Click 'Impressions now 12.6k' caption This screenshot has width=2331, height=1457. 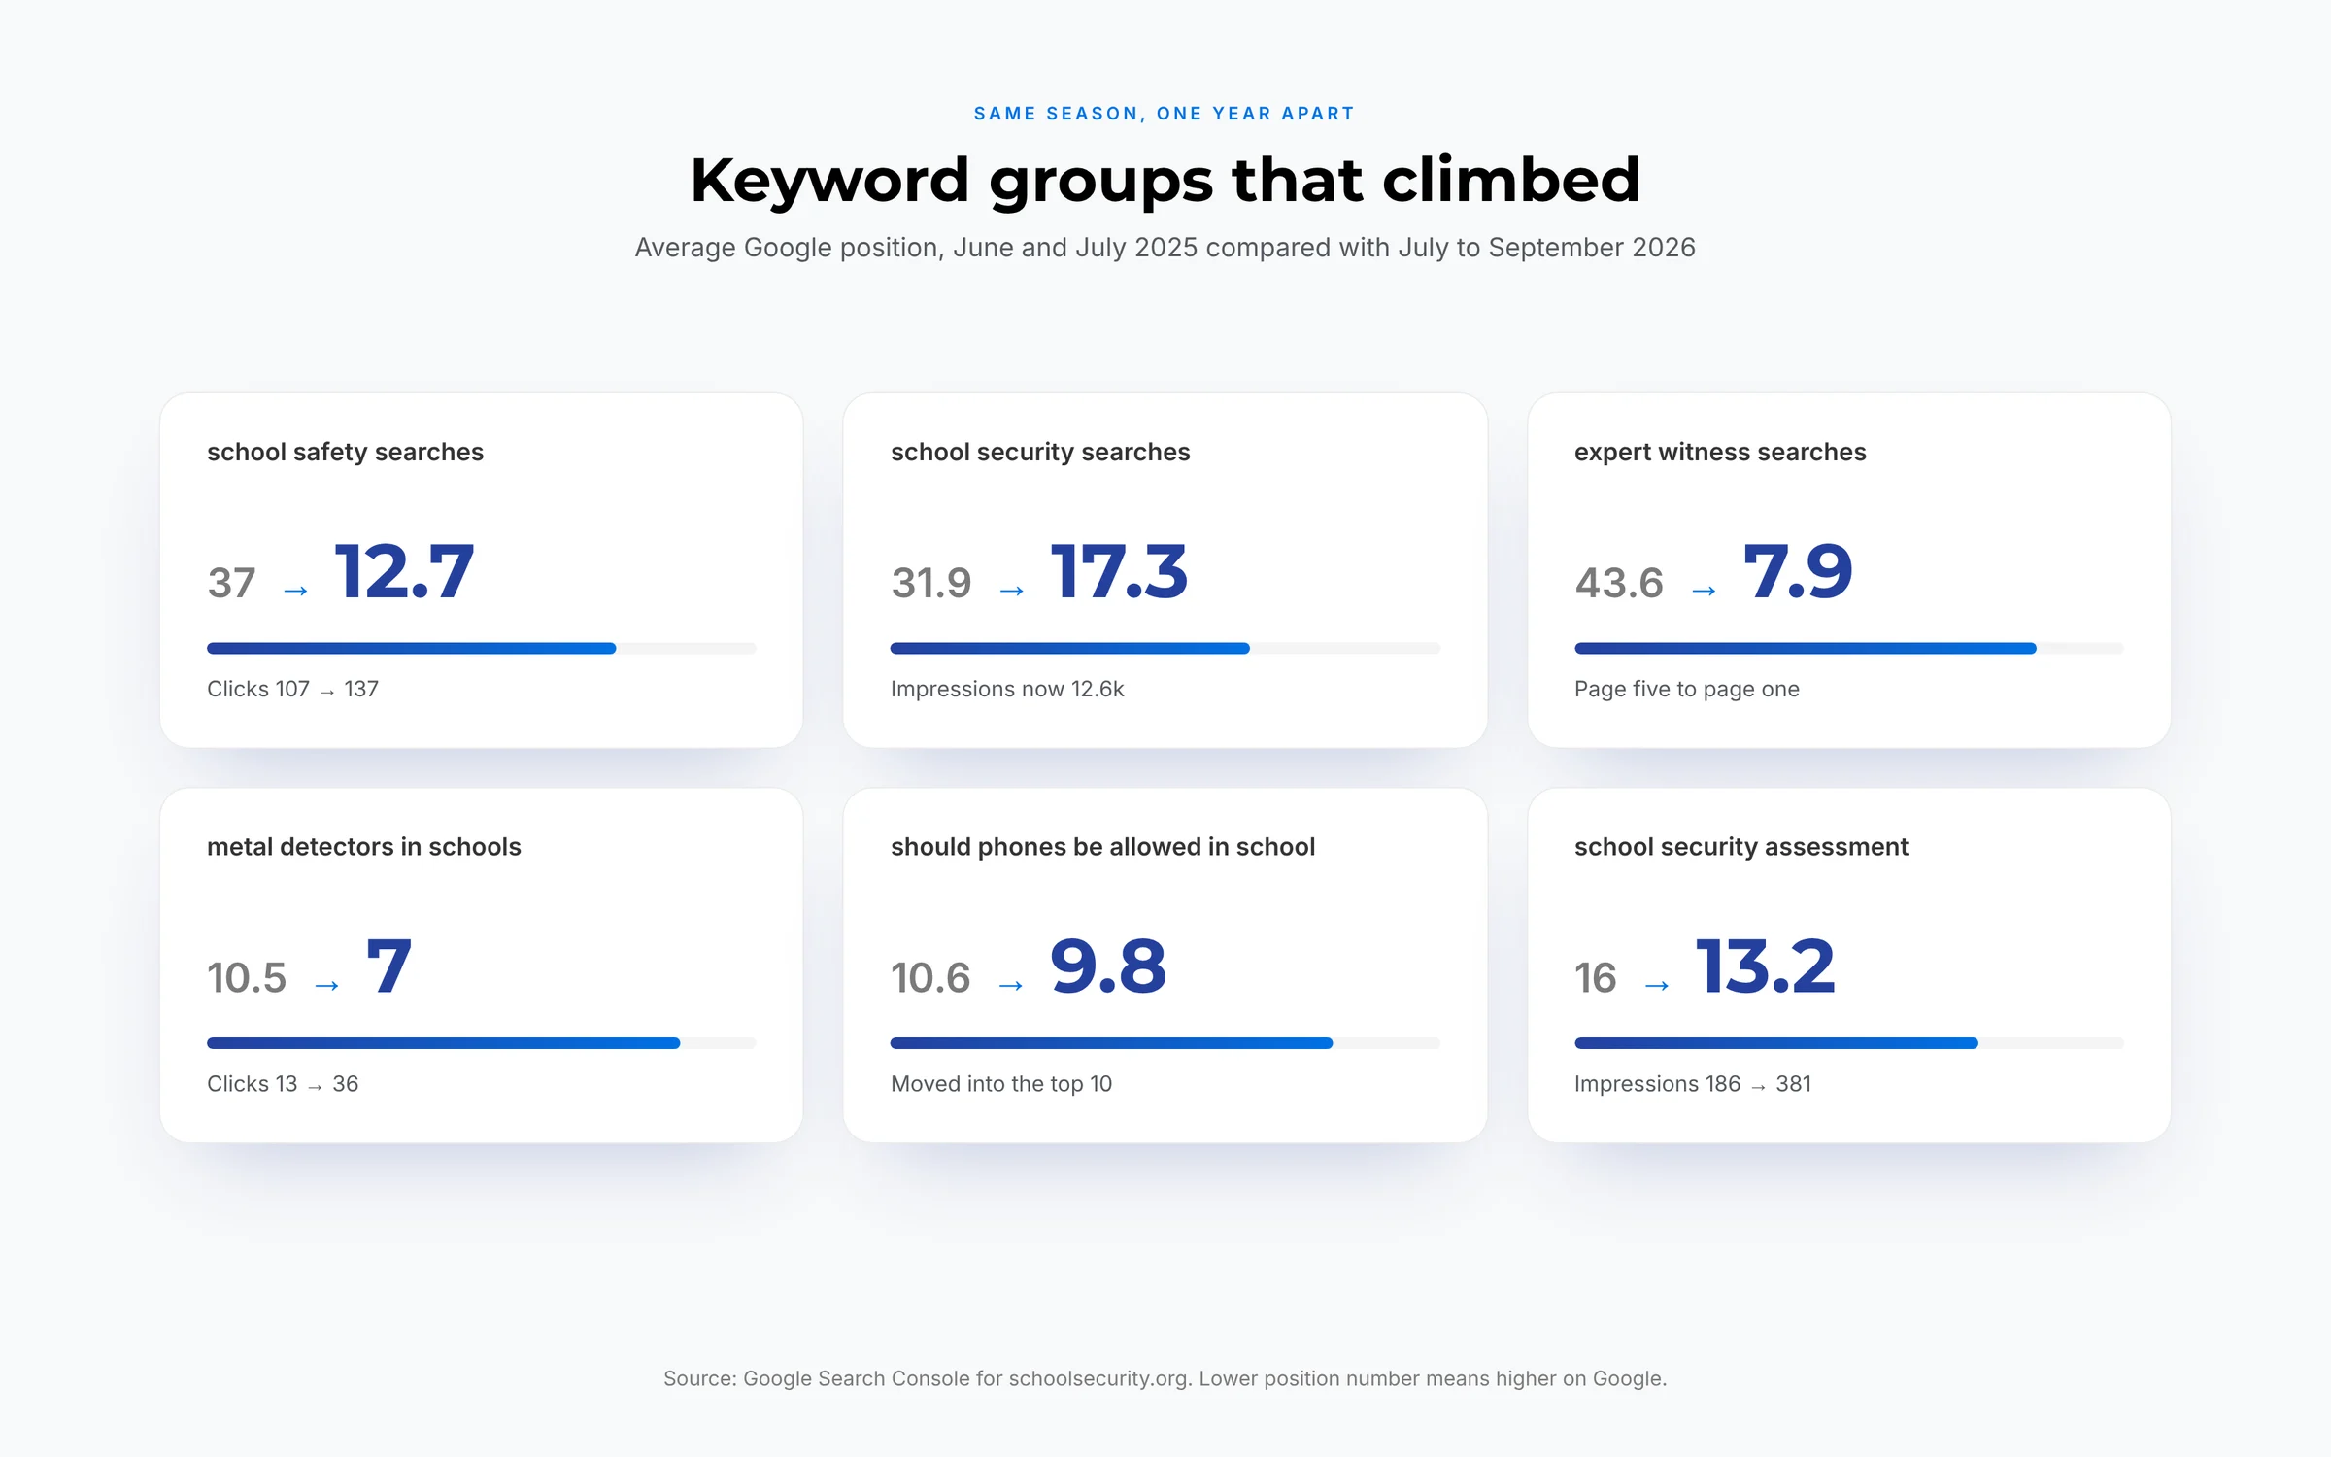coord(1007,690)
